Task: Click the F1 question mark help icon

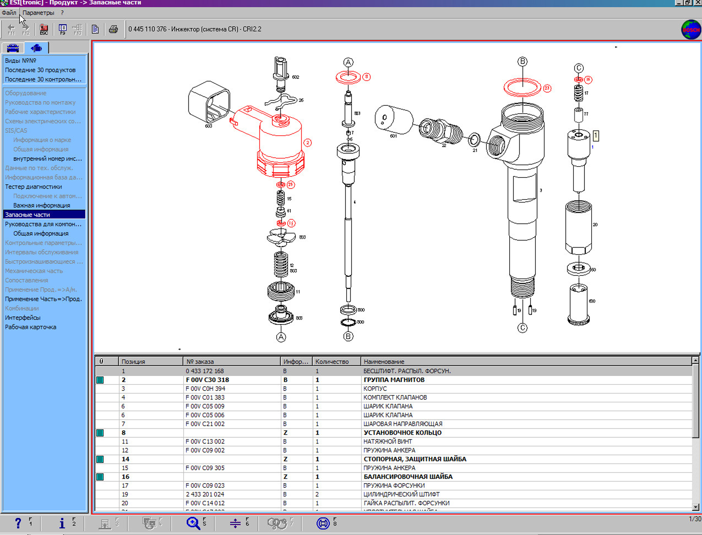Action: [x=18, y=523]
